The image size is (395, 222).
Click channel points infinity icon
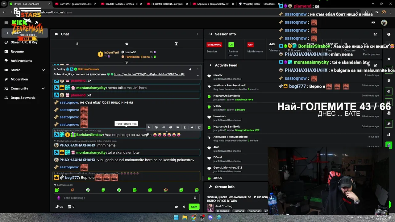(x=59, y=207)
